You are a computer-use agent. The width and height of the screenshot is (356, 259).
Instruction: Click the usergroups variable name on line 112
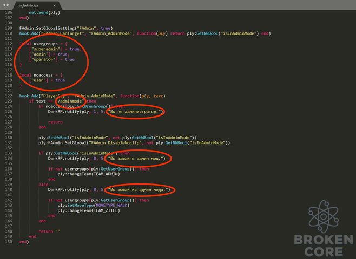point(45,44)
